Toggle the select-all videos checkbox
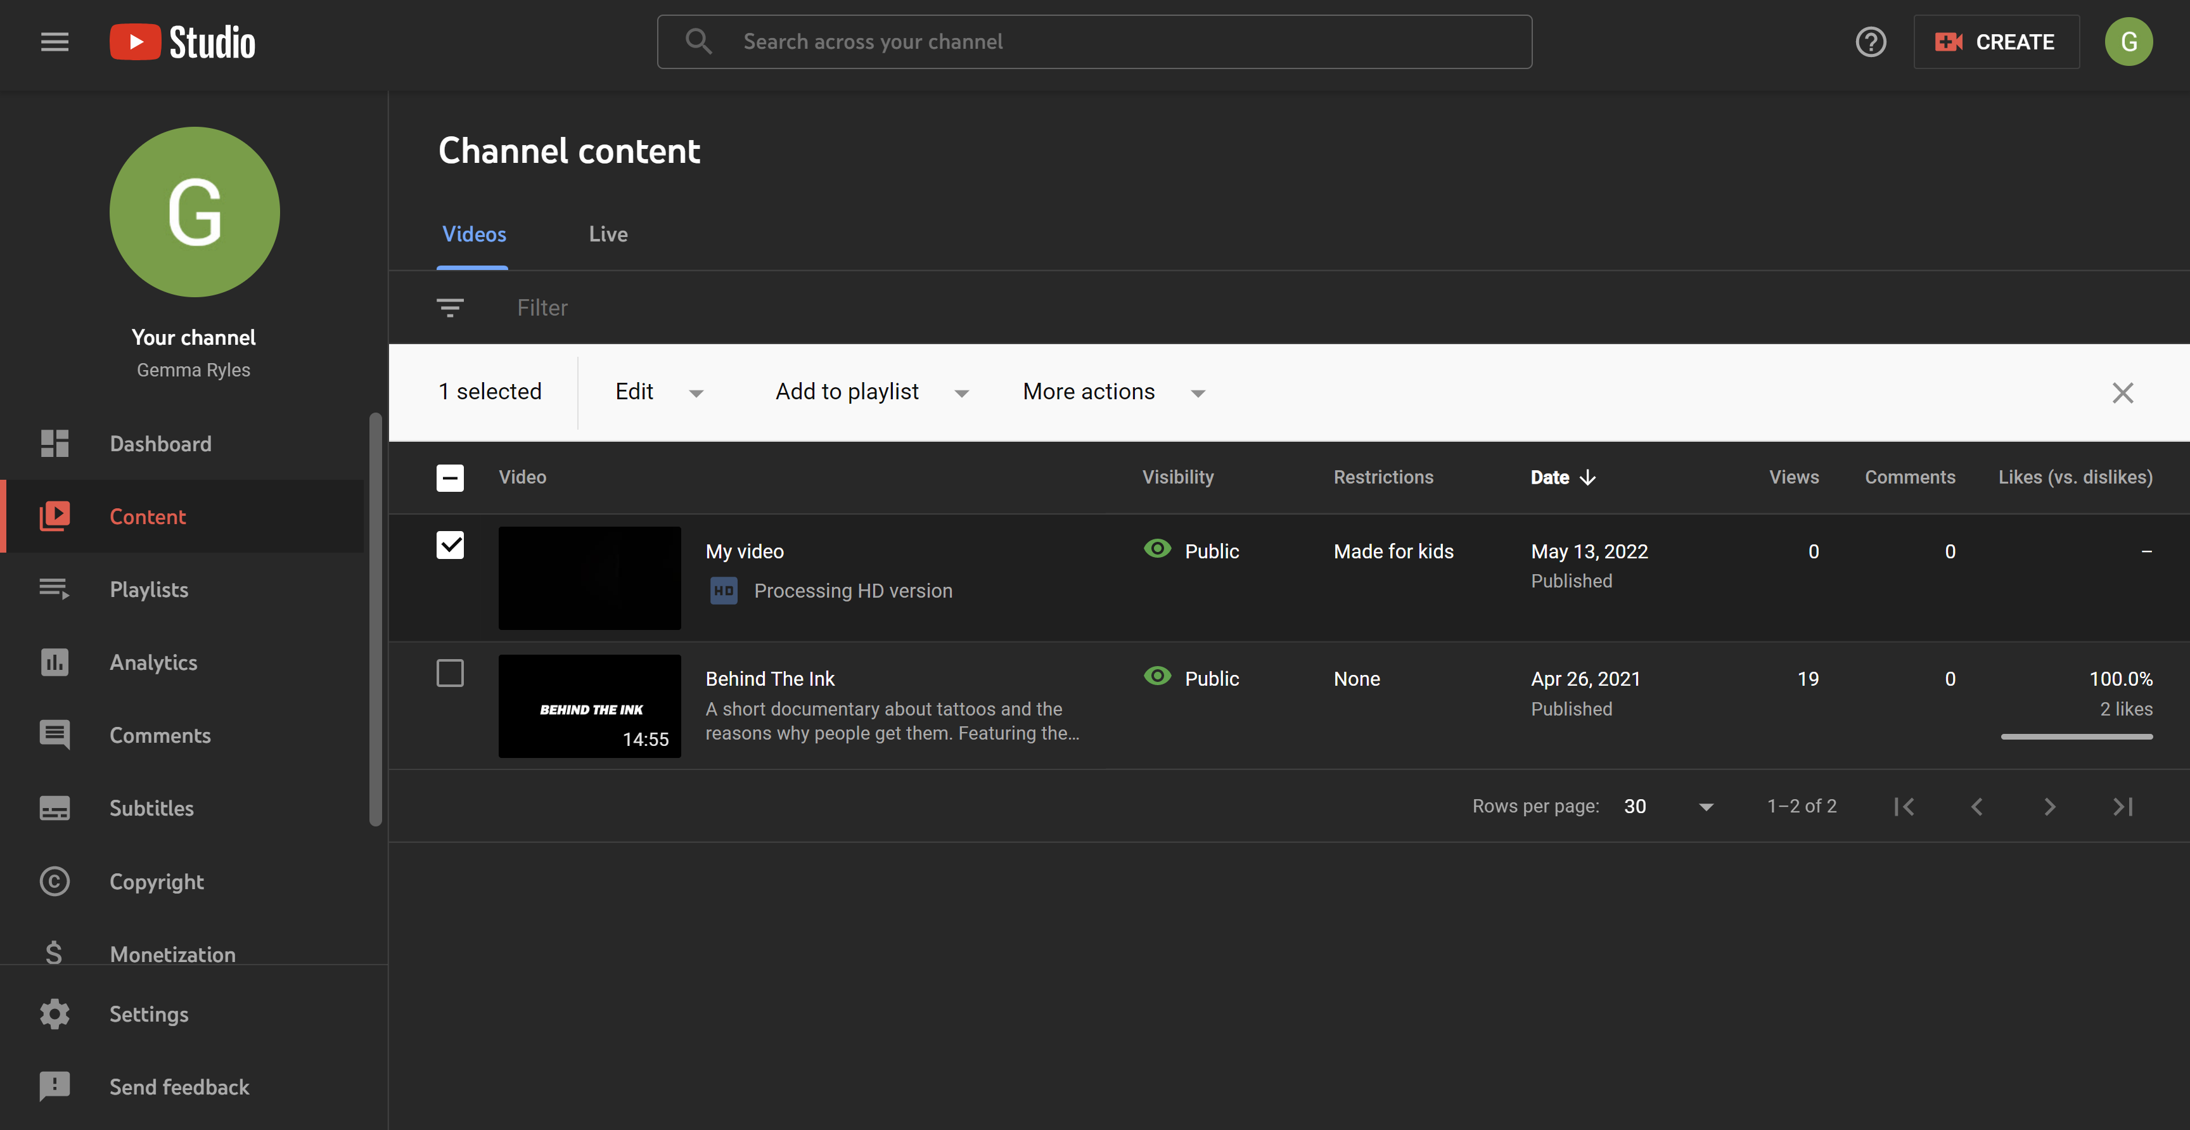This screenshot has width=2190, height=1130. (450, 477)
